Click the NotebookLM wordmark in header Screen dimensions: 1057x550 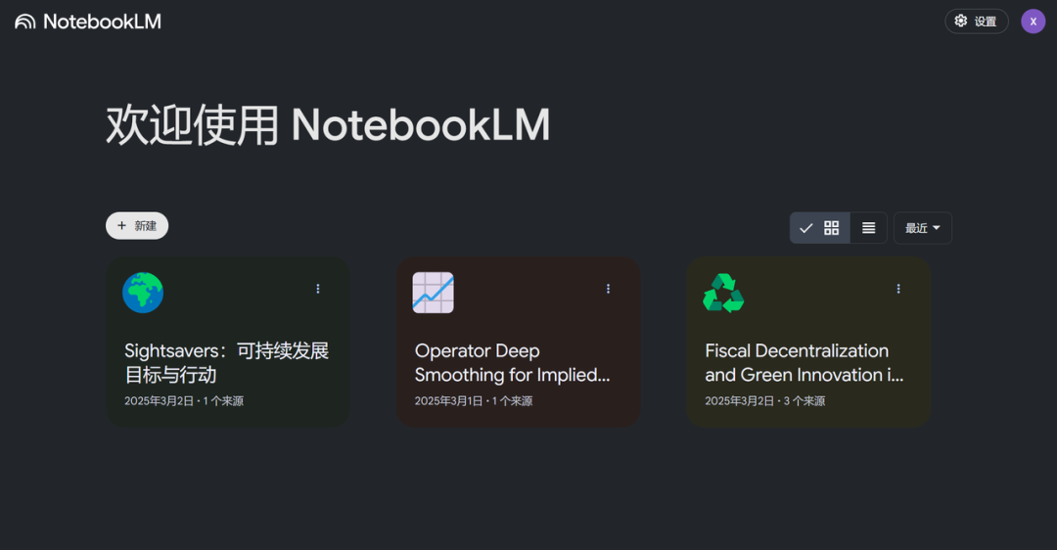point(102,22)
